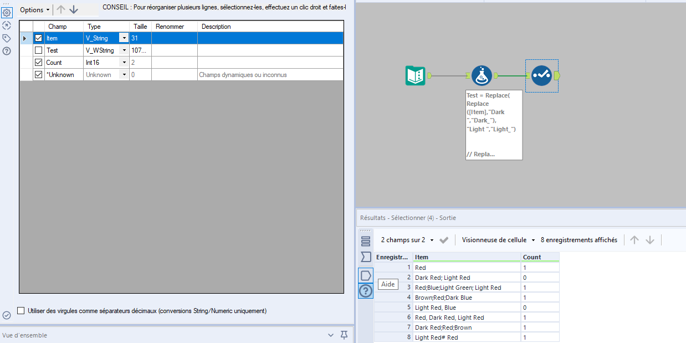
Task: Select the Select tool node on the canvas
Action: [541, 75]
